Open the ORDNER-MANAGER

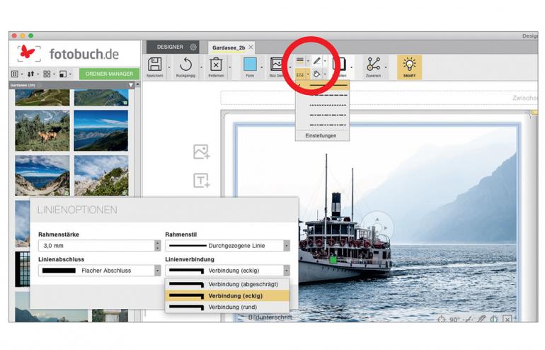109,74
